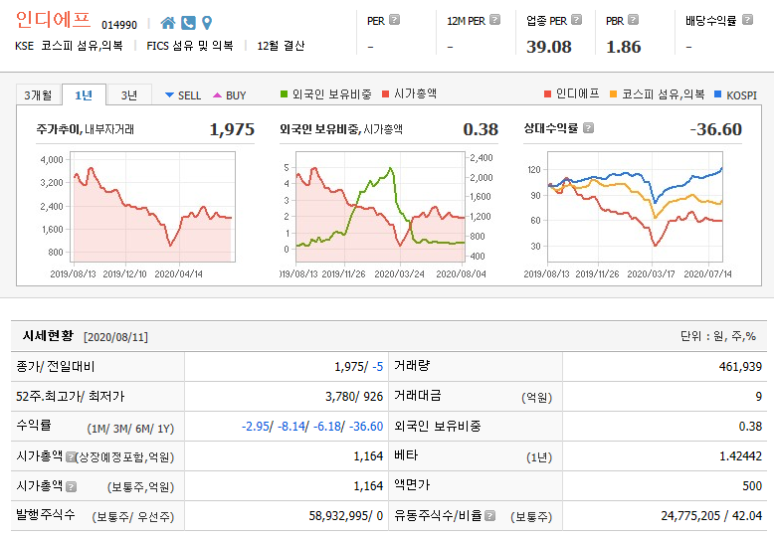Click orange 코스피 섬유,의복 legend swatch
The height and width of the screenshot is (539, 774).
(613, 93)
